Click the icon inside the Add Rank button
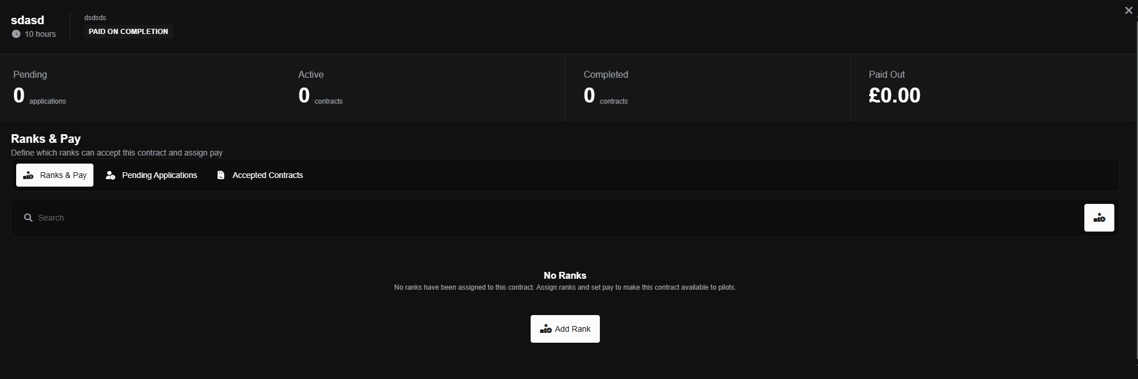 tap(546, 329)
